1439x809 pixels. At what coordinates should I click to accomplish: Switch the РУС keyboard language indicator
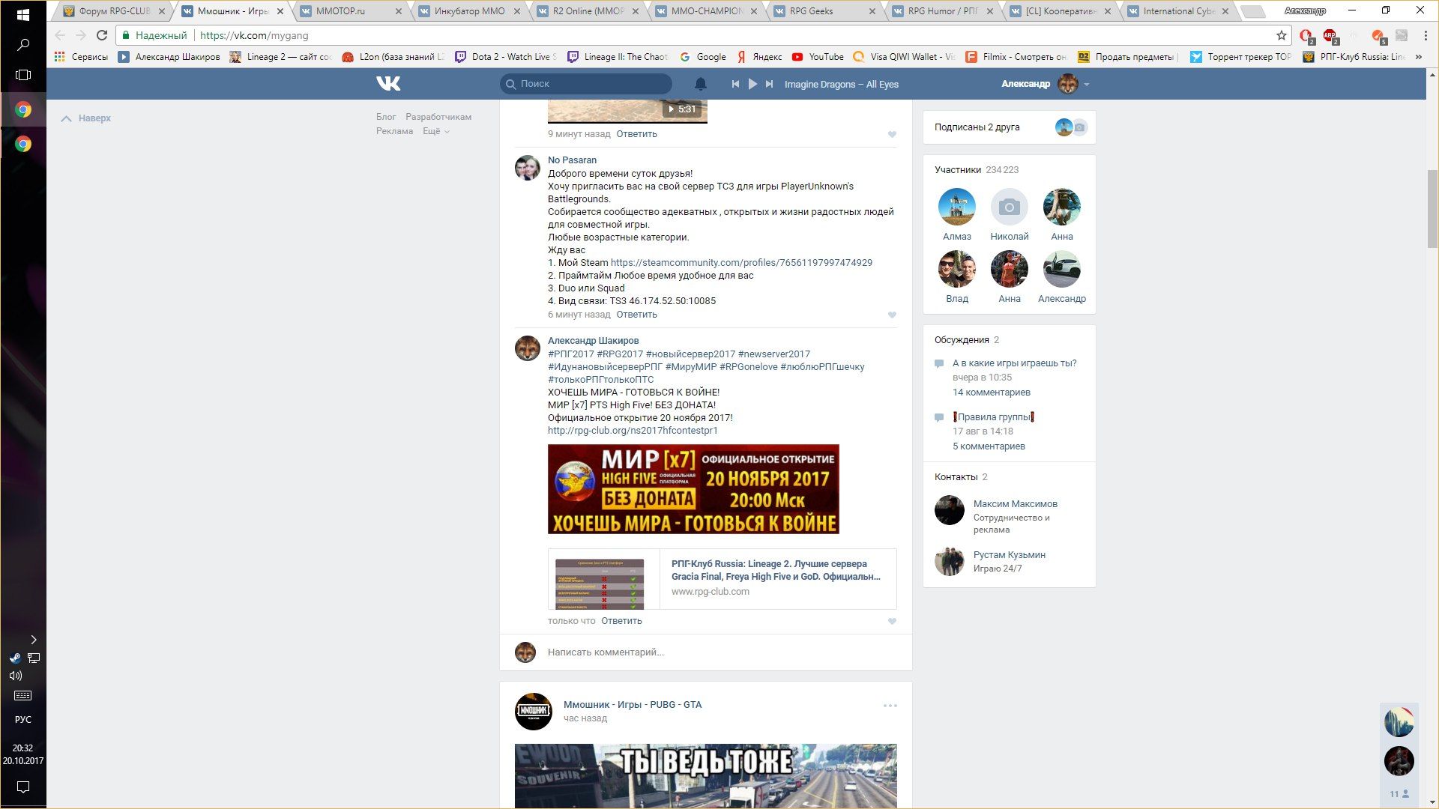(x=23, y=720)
